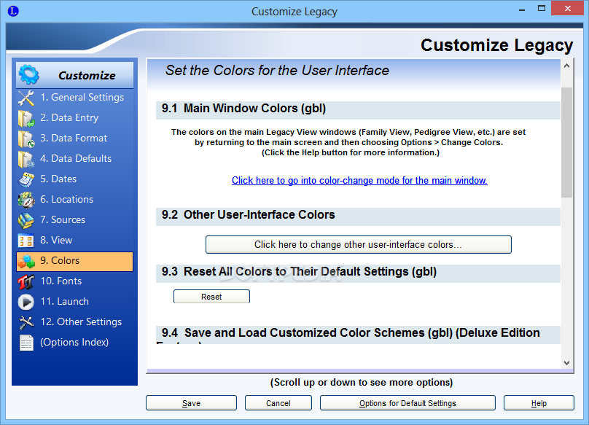The height and width of the screenshot is (425, 589).
Task: Click the 9.2 Other User-Interface Colors heading
Action: coord(249,215)
